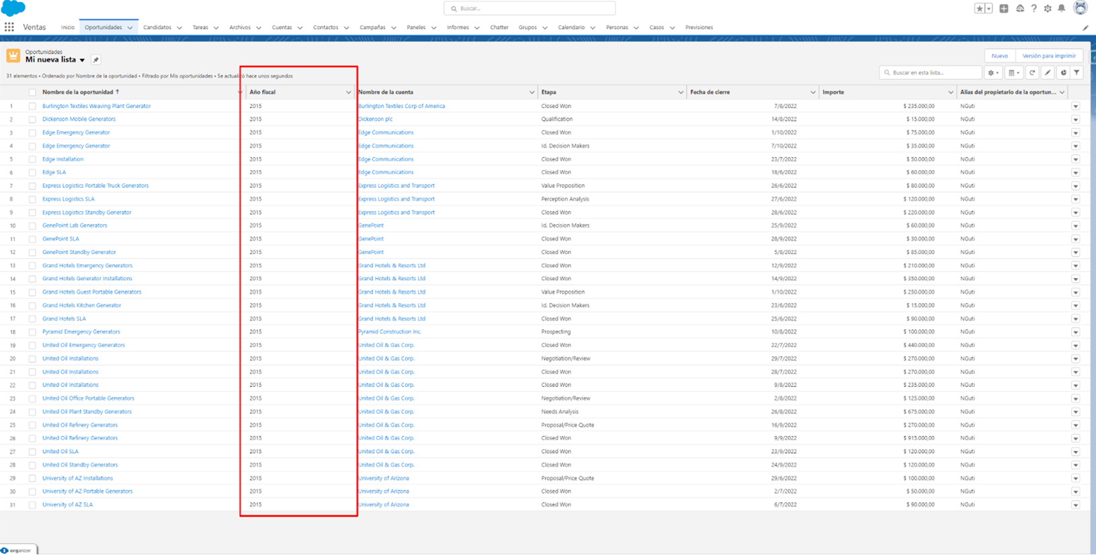Click the pencil icon to edit navigation bar
Screen dimensions: 1096x555
coord(1085,28)
